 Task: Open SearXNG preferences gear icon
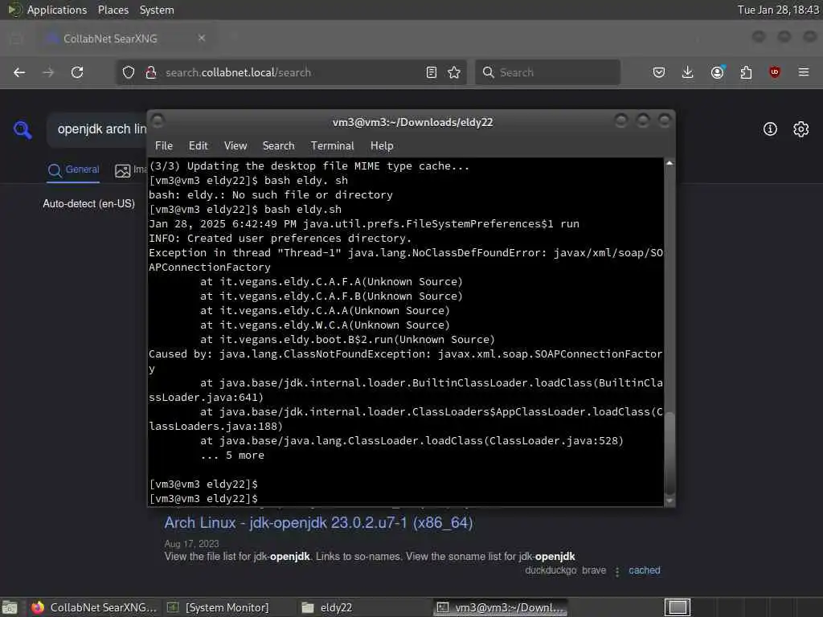[x=801, y=129]
